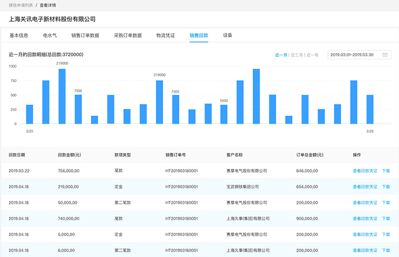The image size is (399, 257).
Task: Open the 基本信息 tab
Action: click(19, 36)
